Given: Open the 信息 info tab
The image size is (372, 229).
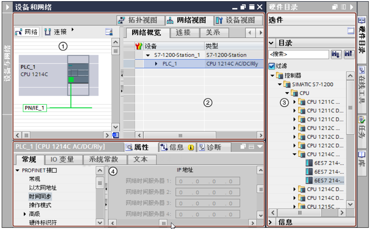Looking at the screenshot, I should 177,147.
